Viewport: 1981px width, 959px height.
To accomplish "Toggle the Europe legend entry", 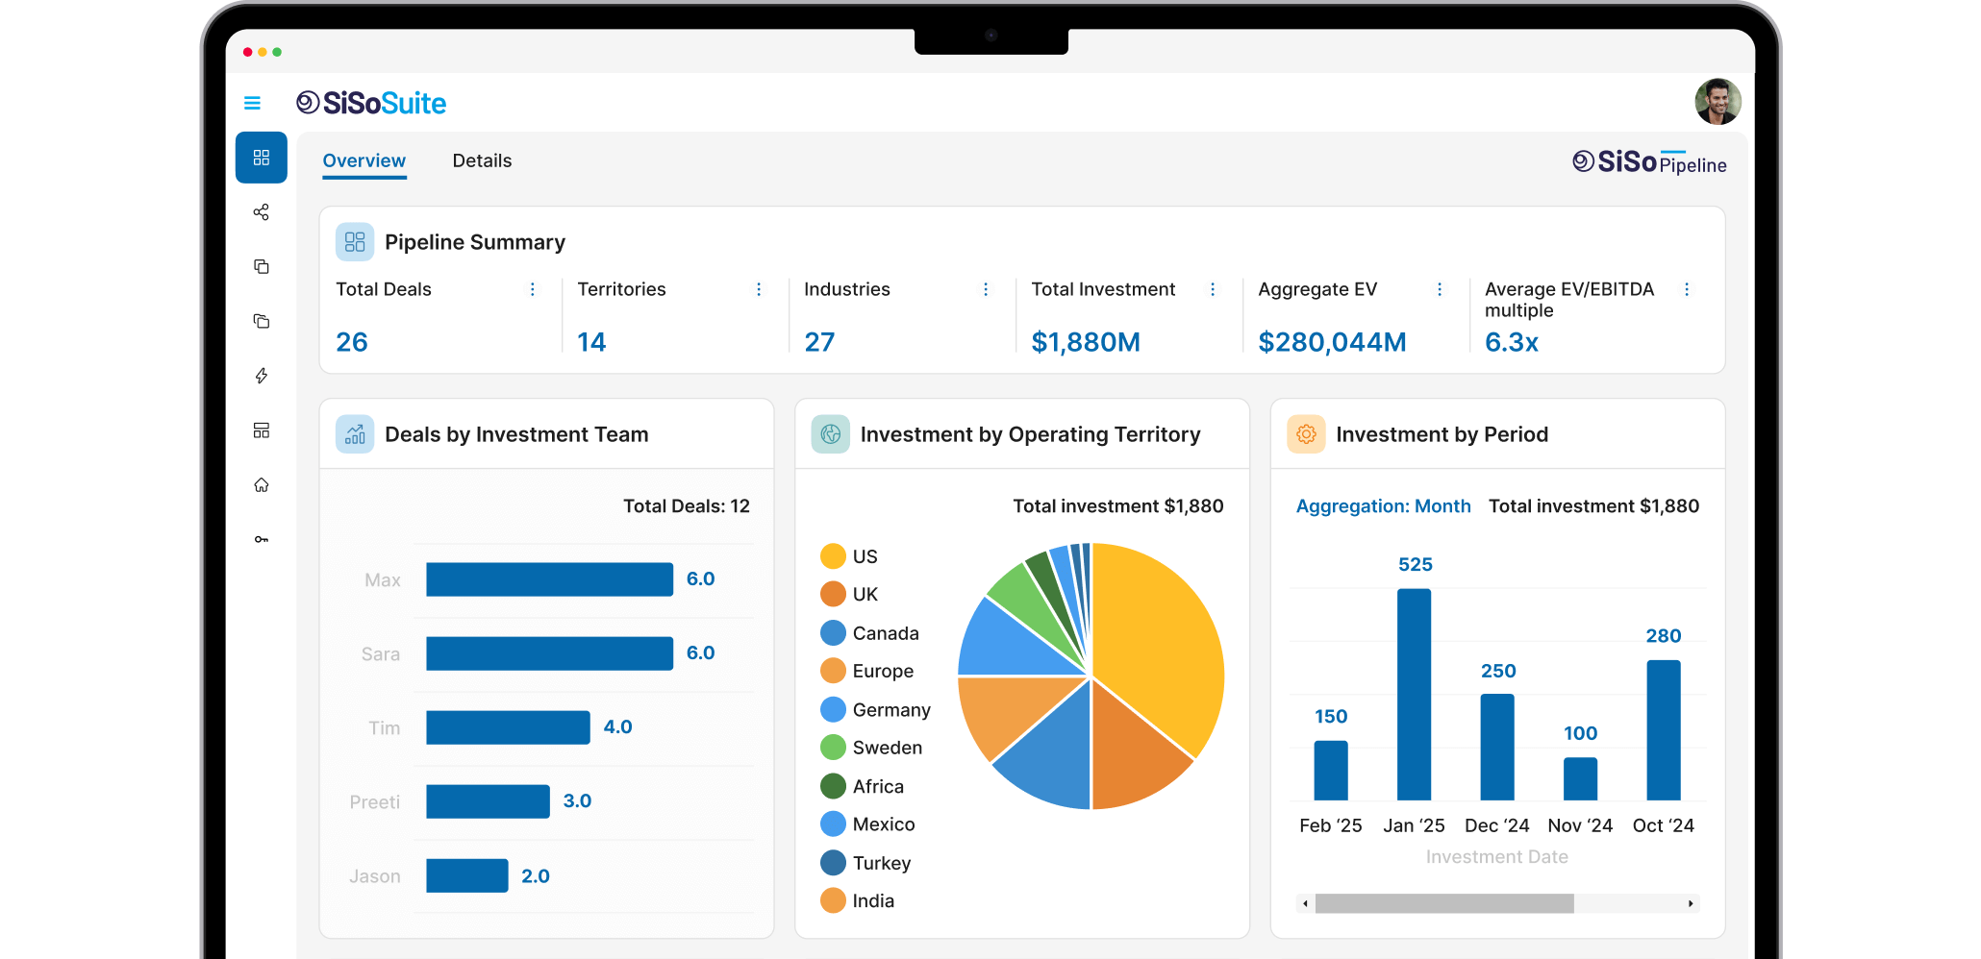I will click(867, 671).
